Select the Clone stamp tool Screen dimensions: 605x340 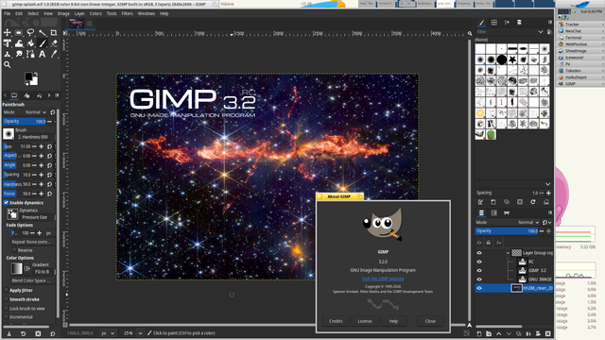(8, 55)
